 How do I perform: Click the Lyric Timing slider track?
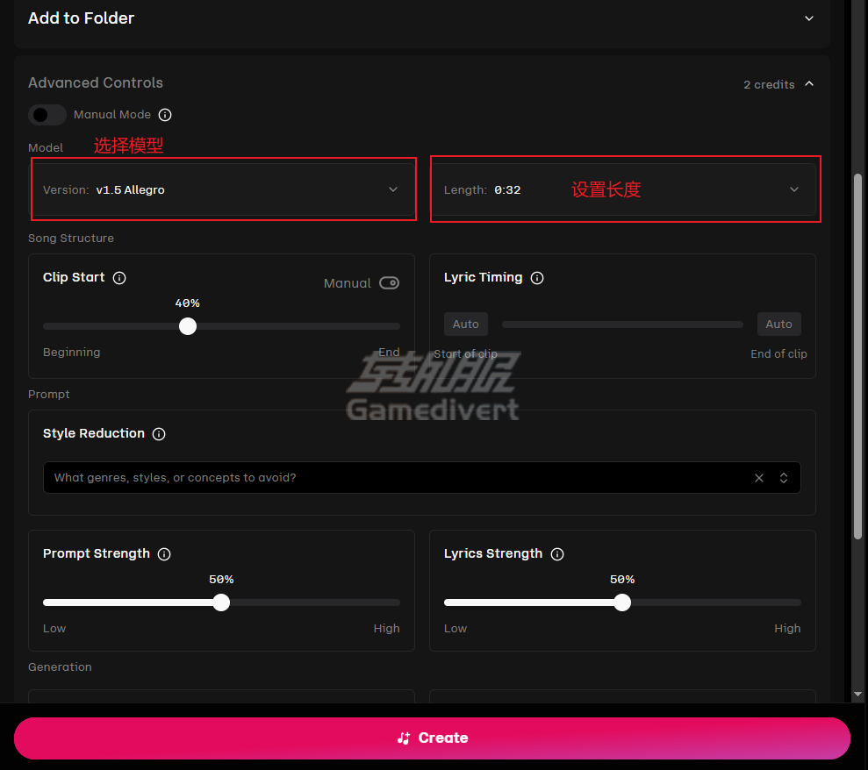(622, 324)
